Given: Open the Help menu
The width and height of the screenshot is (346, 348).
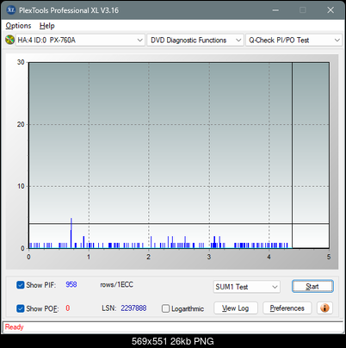Looking at the screenshot, I should click(46, 26).
